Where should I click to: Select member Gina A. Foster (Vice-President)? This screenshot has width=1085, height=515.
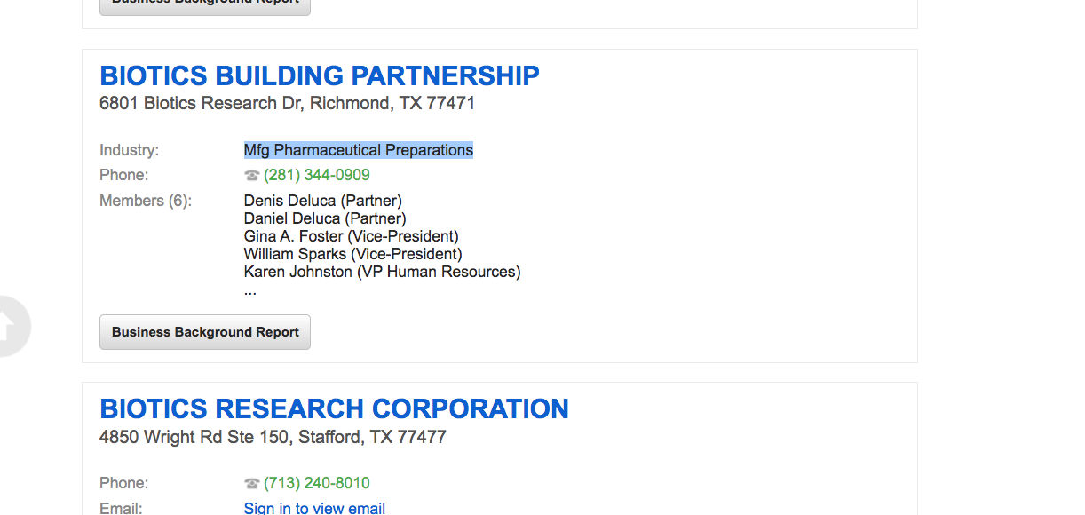click(x=352, y=236)
